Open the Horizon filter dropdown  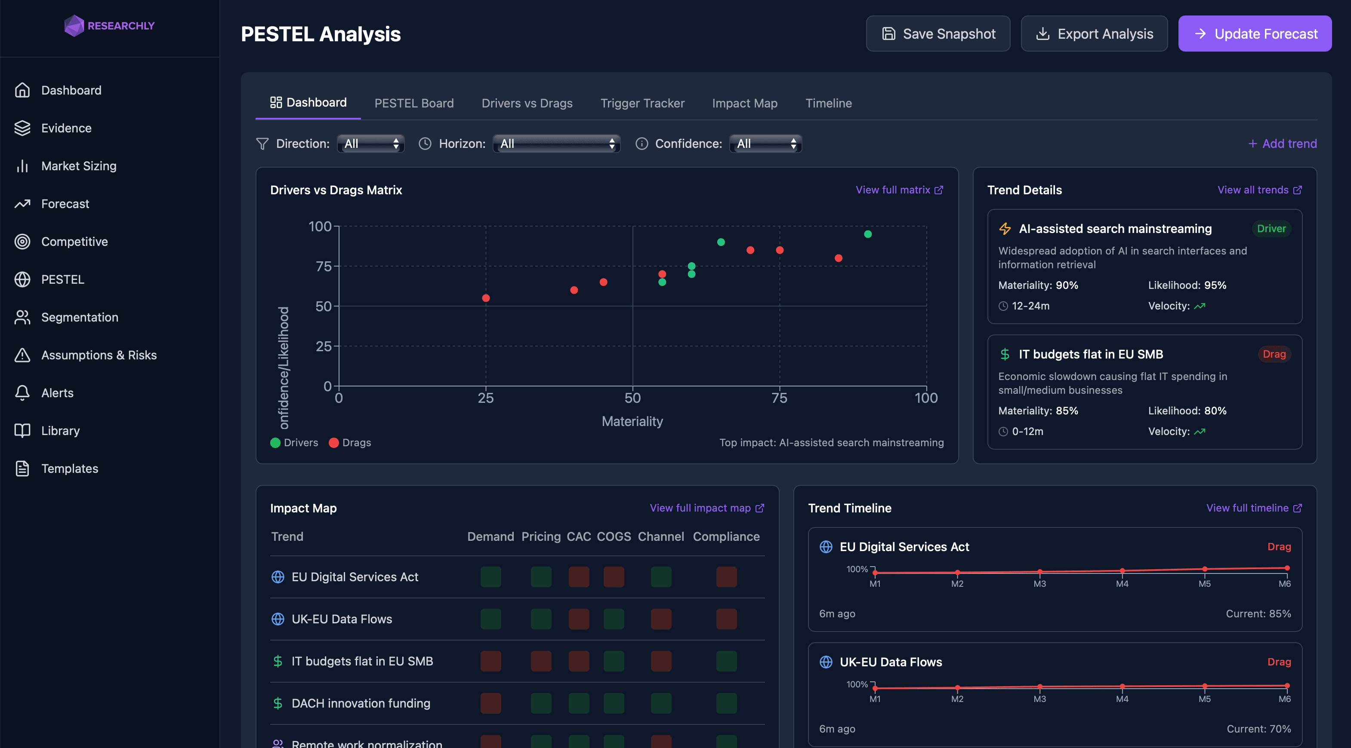556,144
